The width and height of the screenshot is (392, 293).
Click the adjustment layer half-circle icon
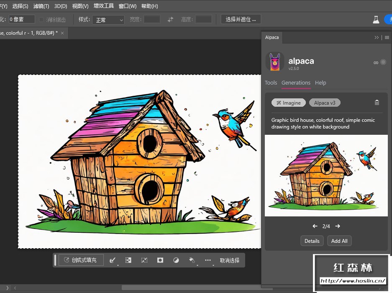pos(176,260)
